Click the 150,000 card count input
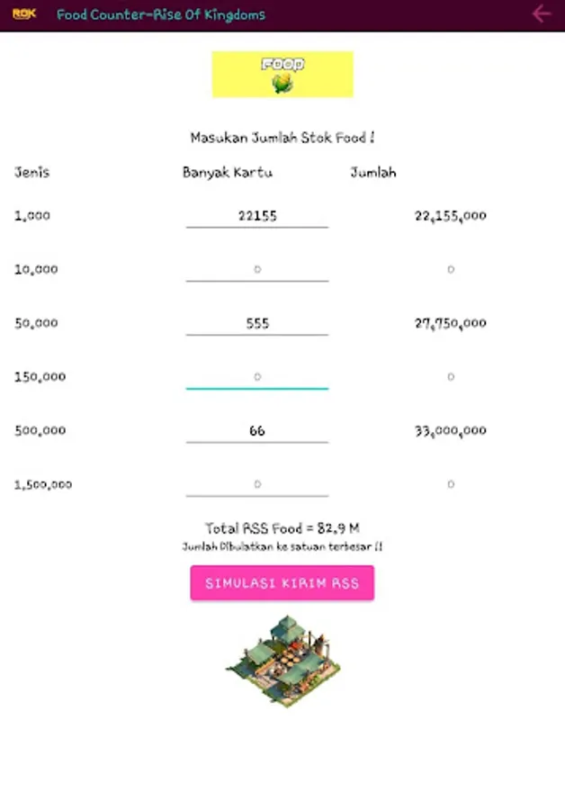 coord(257,377)
